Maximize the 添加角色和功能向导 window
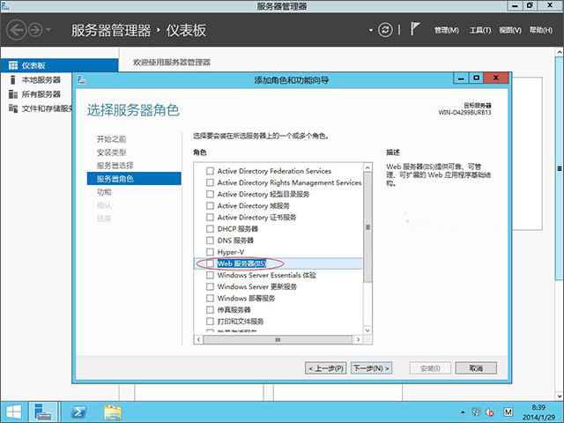This screenshot has height=423, width=564. [x=477, y=78]
